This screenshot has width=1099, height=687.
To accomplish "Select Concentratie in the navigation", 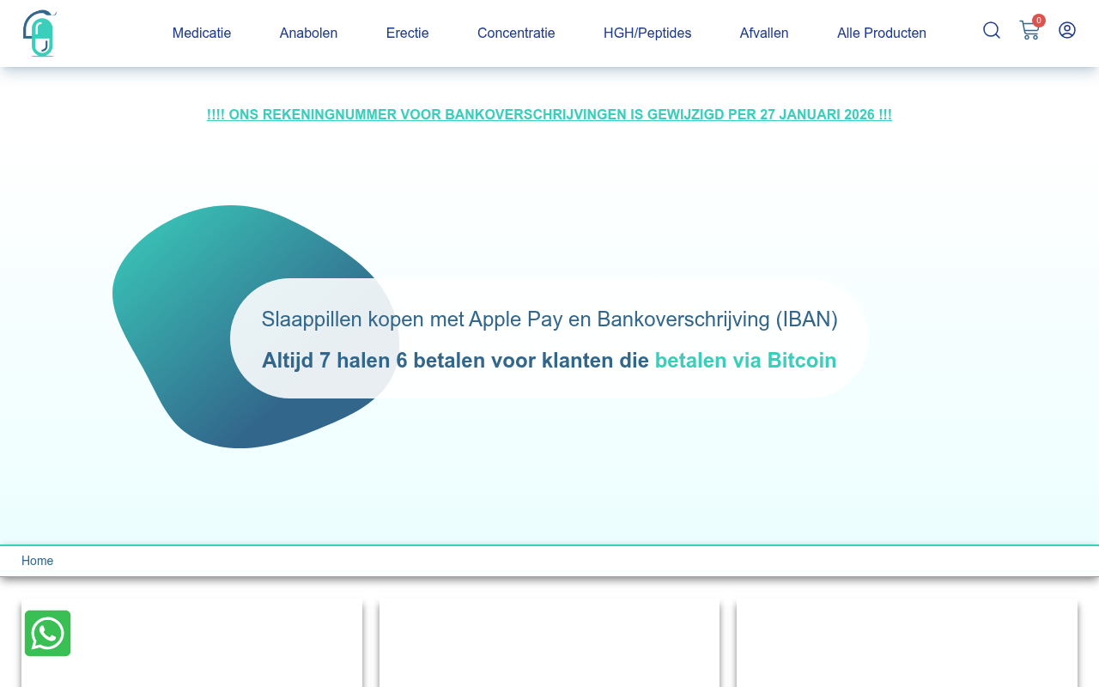I will pyautogui.click(x=516, y=33).
